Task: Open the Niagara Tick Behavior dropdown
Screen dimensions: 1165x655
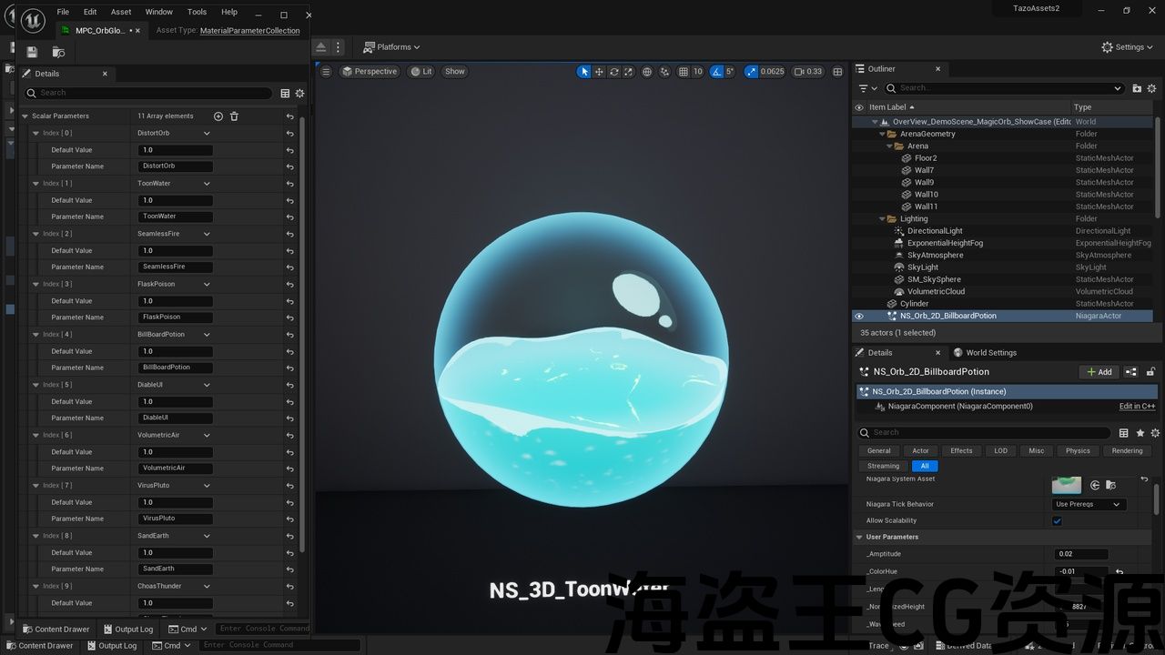Action: coord(1088,504)
